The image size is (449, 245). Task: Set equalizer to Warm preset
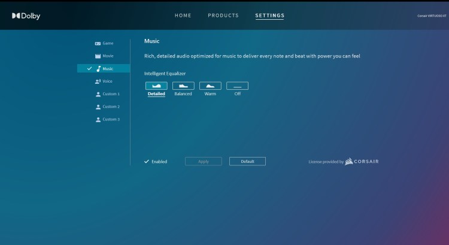210,86
